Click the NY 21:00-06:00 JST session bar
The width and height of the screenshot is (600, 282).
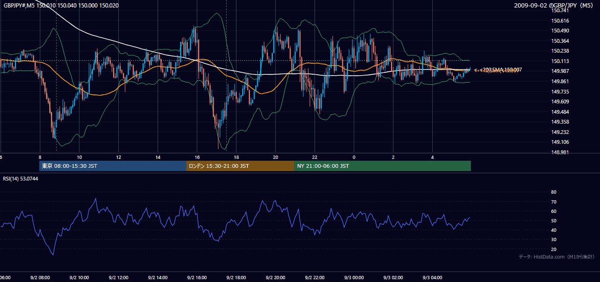383,166
